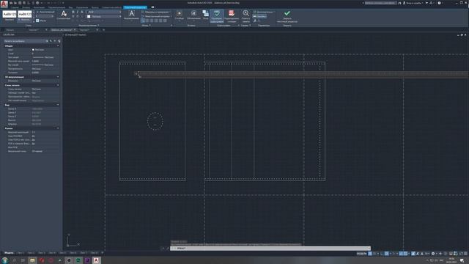Insert a Field in text
469x264 pixels.
(x=205, y=15)
